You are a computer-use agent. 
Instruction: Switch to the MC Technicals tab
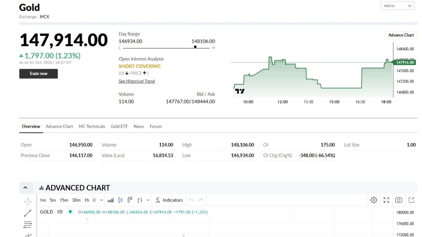click(92, 126)
